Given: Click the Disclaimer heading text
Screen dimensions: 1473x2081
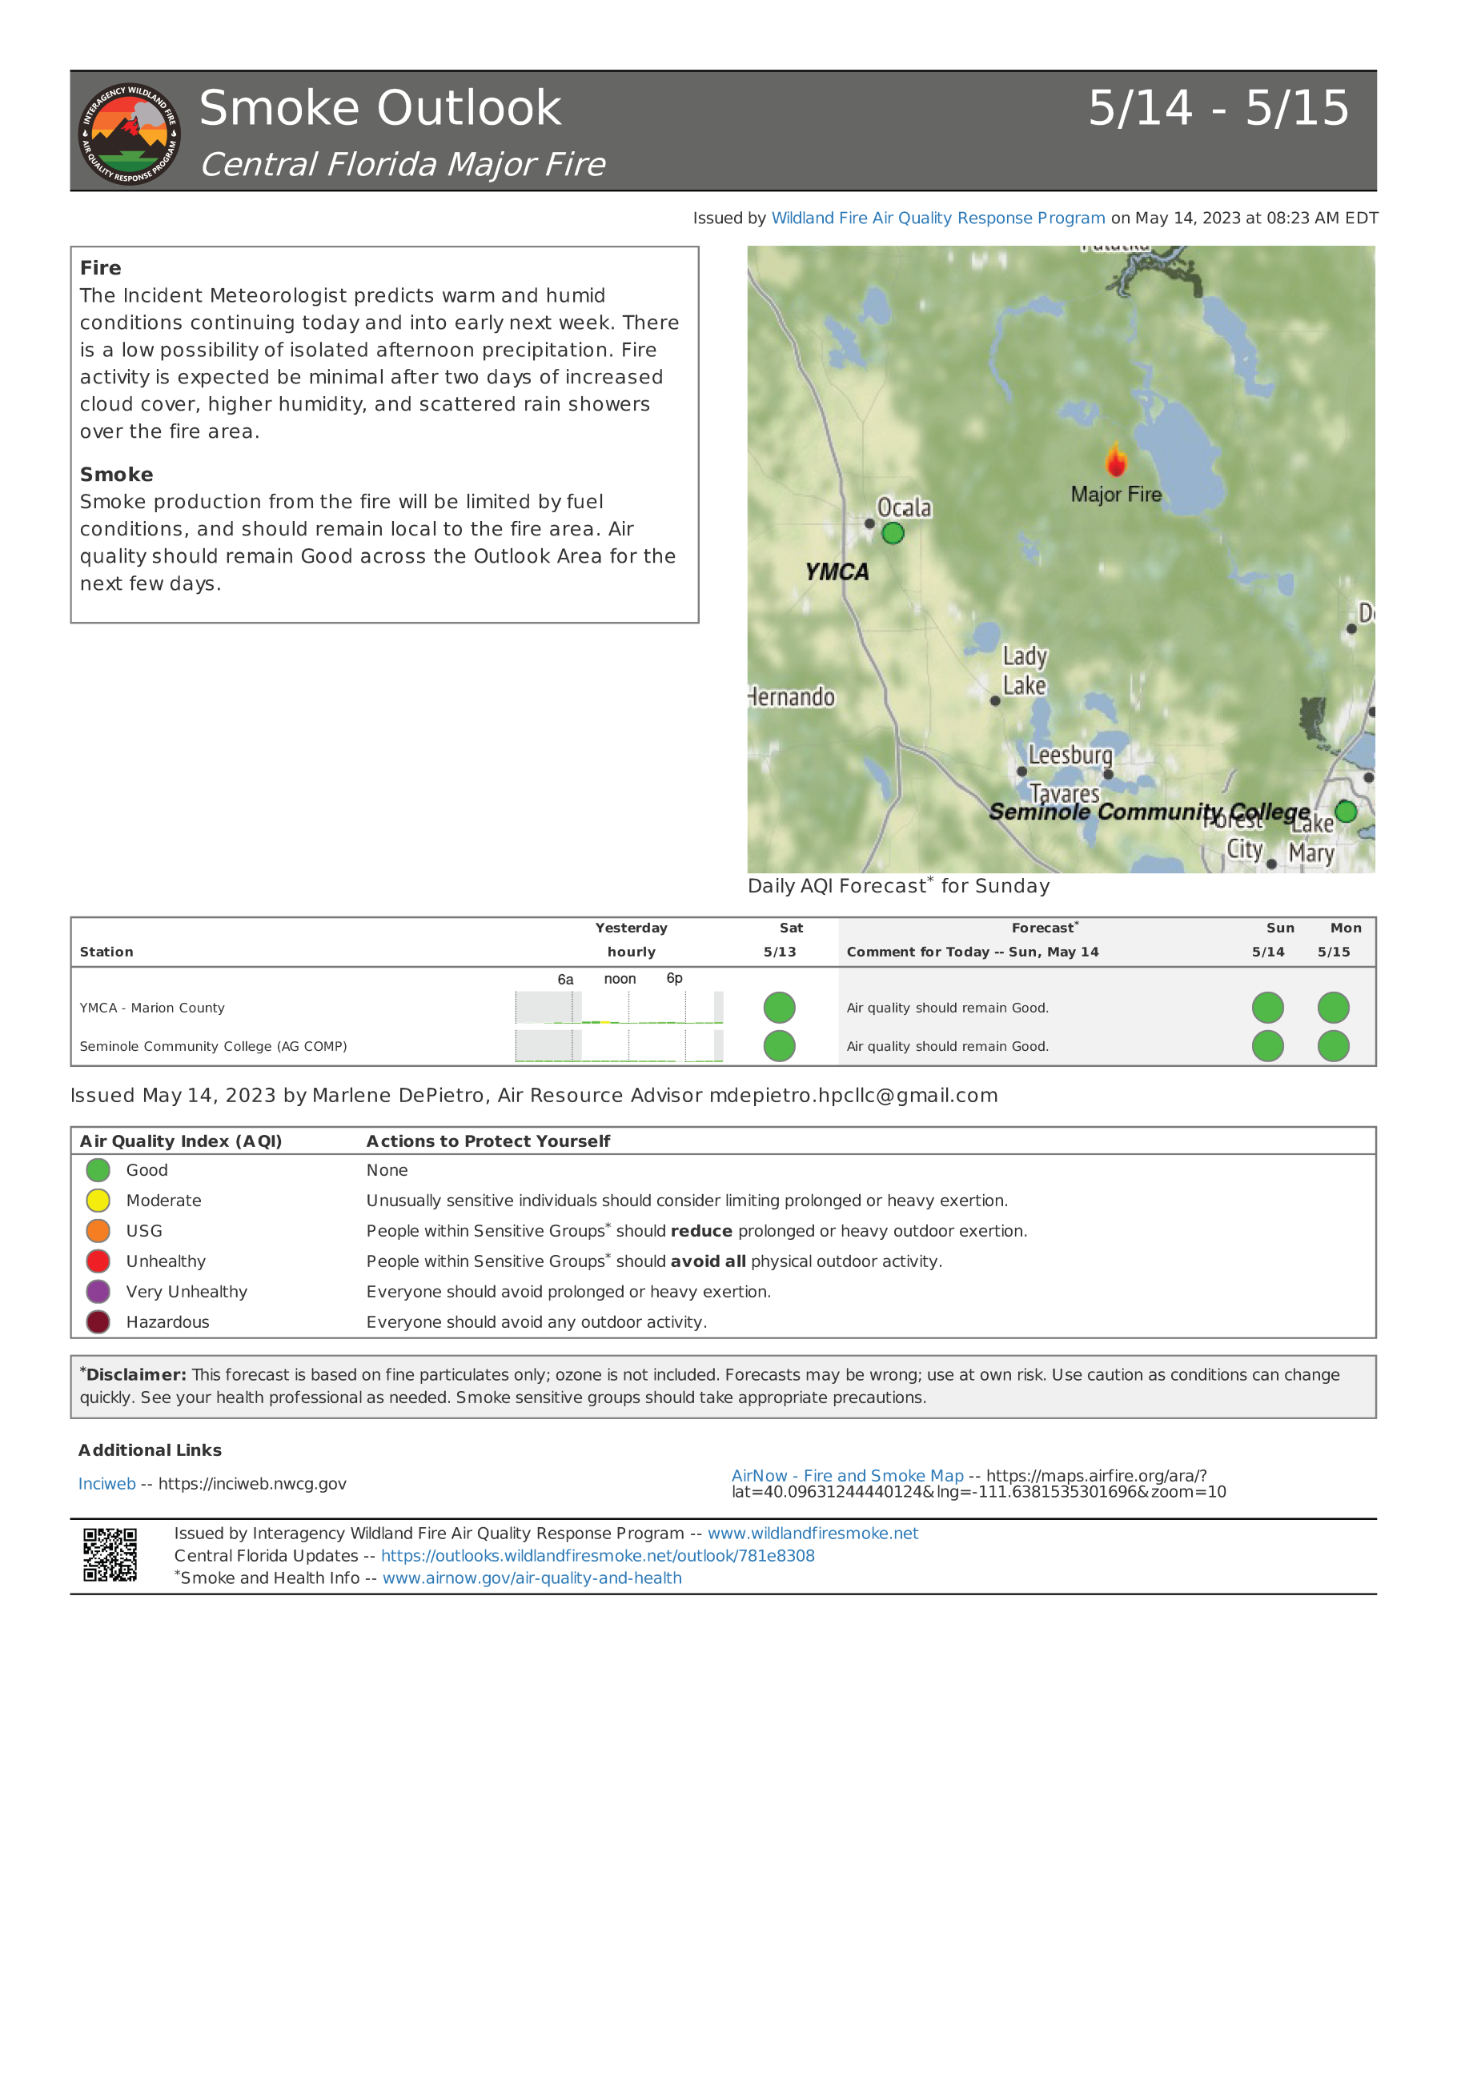Looking at the screenshot, I should pyautogui.click(x=135, y=1374).
